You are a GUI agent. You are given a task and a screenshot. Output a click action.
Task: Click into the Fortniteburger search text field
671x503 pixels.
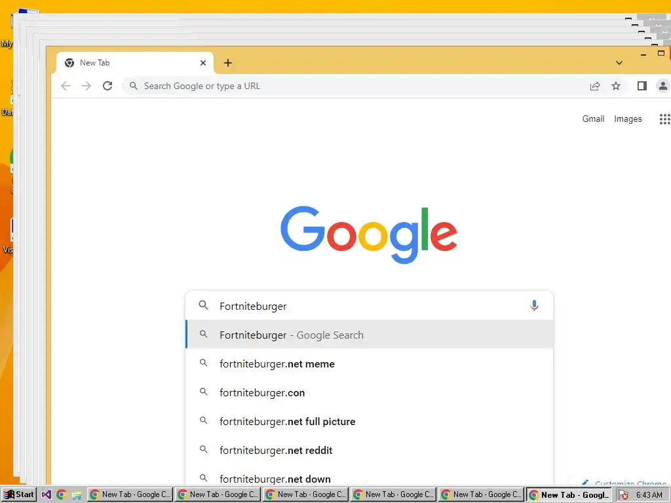(x=368, y=307)
